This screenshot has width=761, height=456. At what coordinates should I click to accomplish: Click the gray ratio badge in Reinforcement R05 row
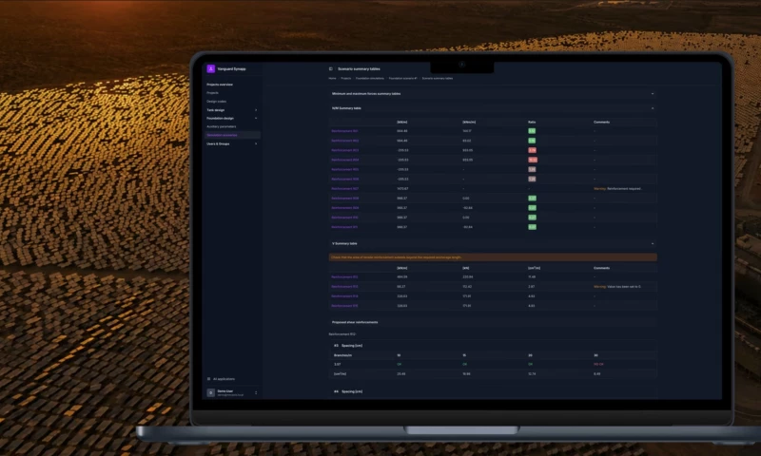(532, 170)
